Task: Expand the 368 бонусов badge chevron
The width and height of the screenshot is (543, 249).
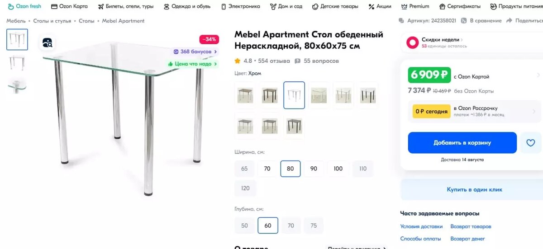Action: coord(216,52)
